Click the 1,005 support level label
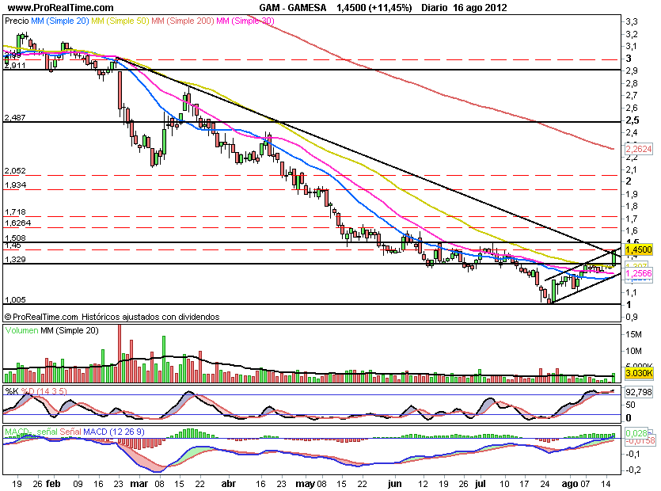This screenshot has height=491, width=661. (x=15, y=300)
